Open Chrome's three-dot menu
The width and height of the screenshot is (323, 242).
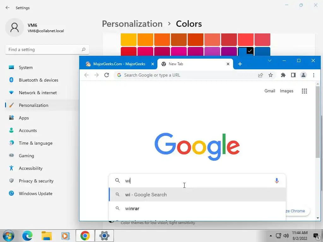pyautogui.click(x=314, y=75)
